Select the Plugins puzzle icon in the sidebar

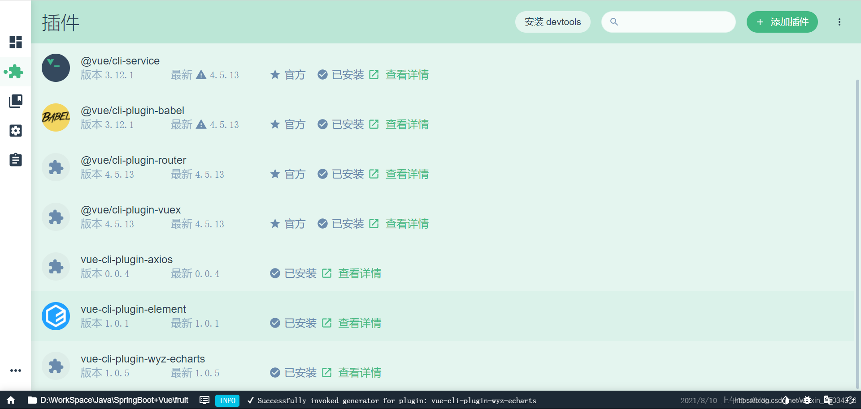[x=16, y=72]
